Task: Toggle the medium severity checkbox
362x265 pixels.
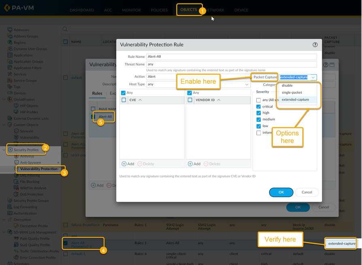Action: [x=259, y=119]
